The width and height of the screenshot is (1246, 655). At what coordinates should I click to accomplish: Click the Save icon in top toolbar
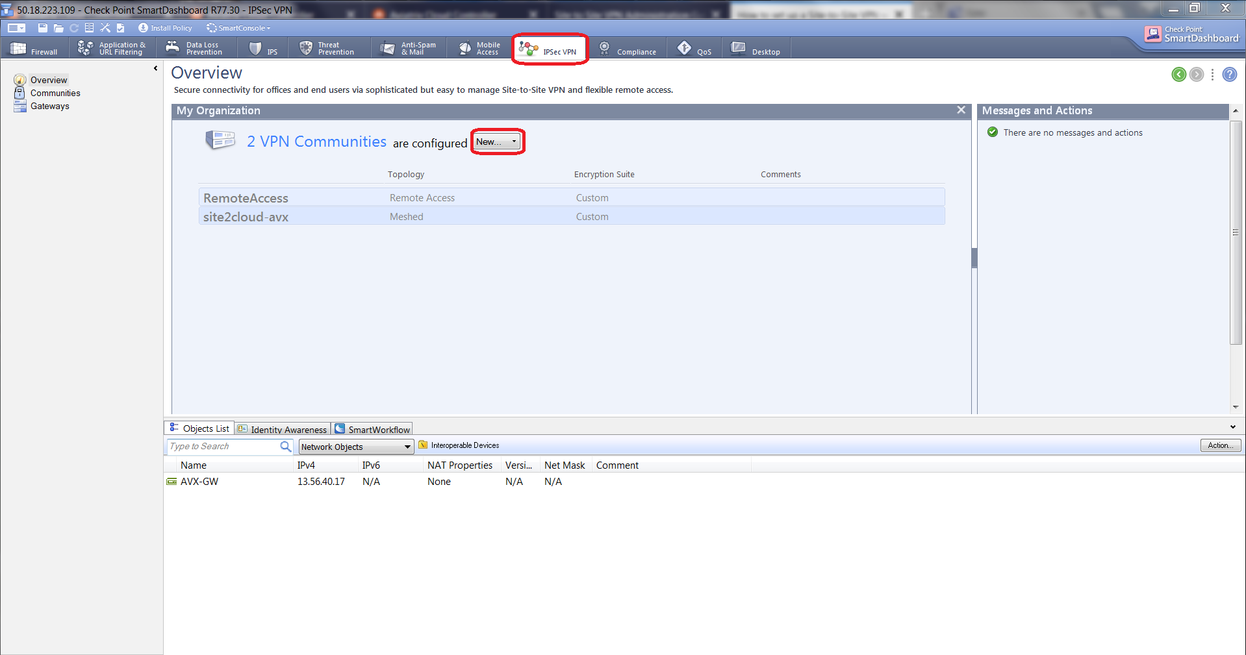coord(43,28)
